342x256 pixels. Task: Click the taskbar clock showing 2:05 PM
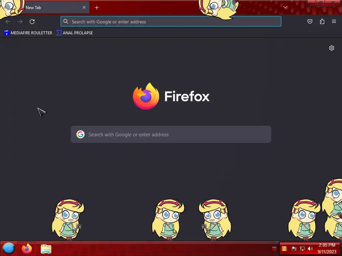(327, 248)
